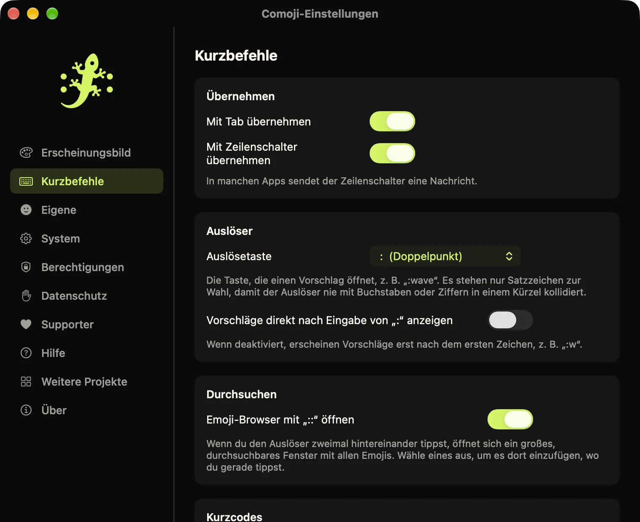Click the grid icon beside Weitere Projekte
Screen dimensions: 640x522
tap(26, 381)
